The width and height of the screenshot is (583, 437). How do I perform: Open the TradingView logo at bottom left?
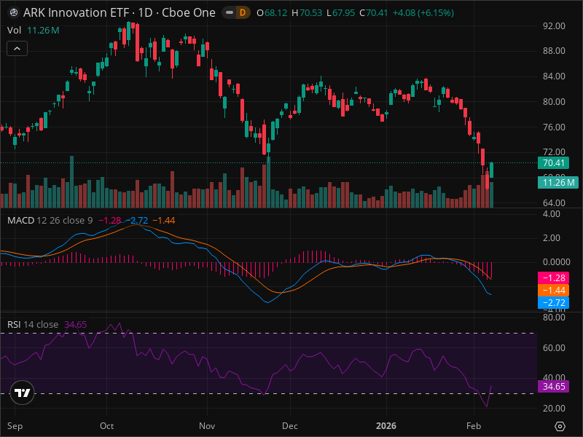pos(23,393)
